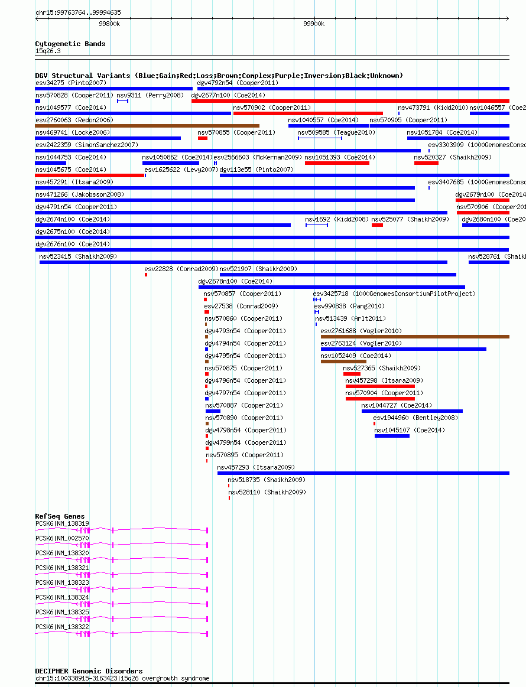Click nsv1044753 (Coe2014) label
Image resolution: width=526 pixels, height=687 pixels.
pos(71,157)
